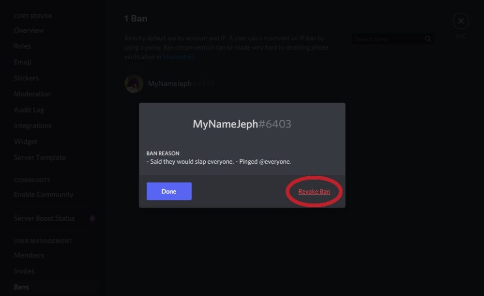The height and width of the screenshot is (296, 484).
Task: Focus the Search Bans field
Action: [387, 39]
